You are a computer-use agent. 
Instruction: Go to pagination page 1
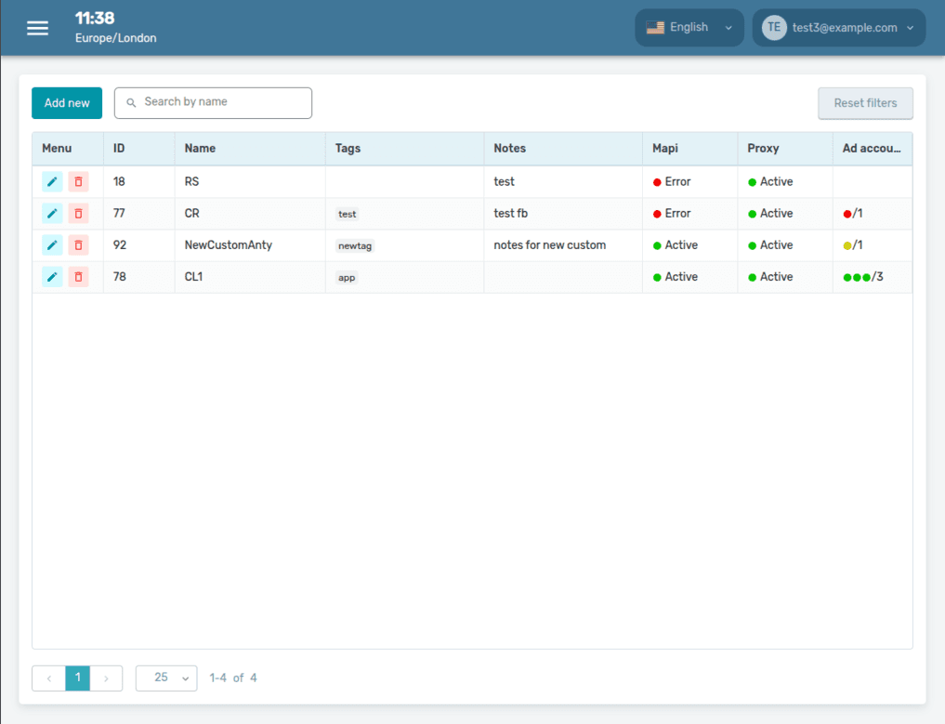78,678
